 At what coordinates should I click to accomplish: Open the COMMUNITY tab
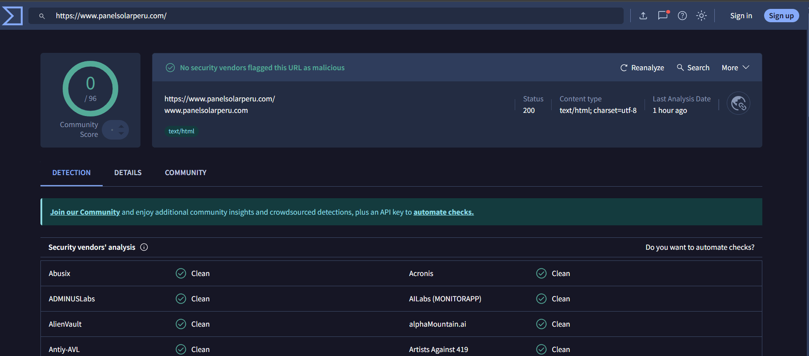coord(186,172)
